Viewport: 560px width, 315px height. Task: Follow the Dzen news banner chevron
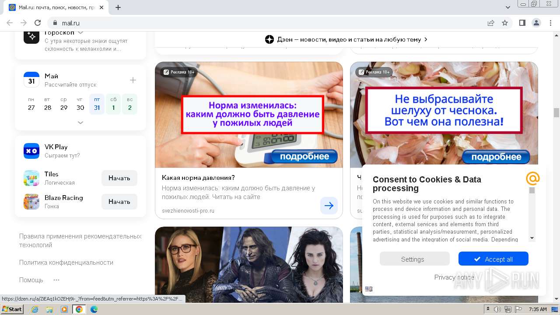click(426, 39)
